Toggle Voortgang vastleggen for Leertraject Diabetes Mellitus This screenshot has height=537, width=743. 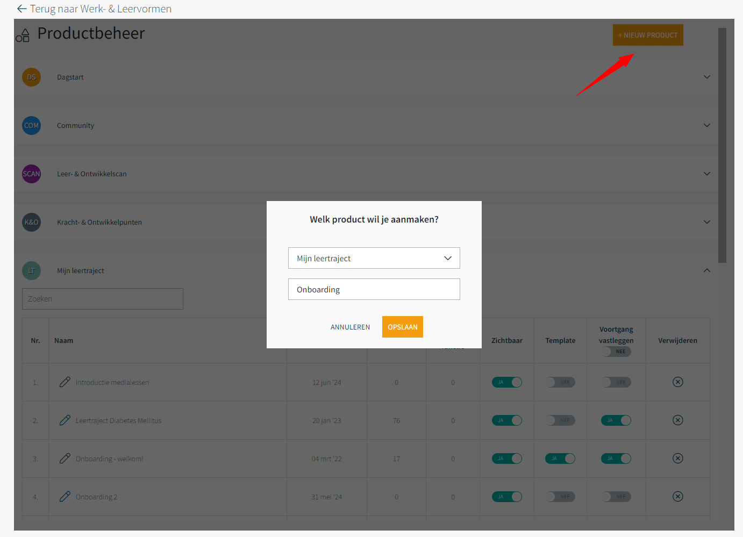click(616, 420)
